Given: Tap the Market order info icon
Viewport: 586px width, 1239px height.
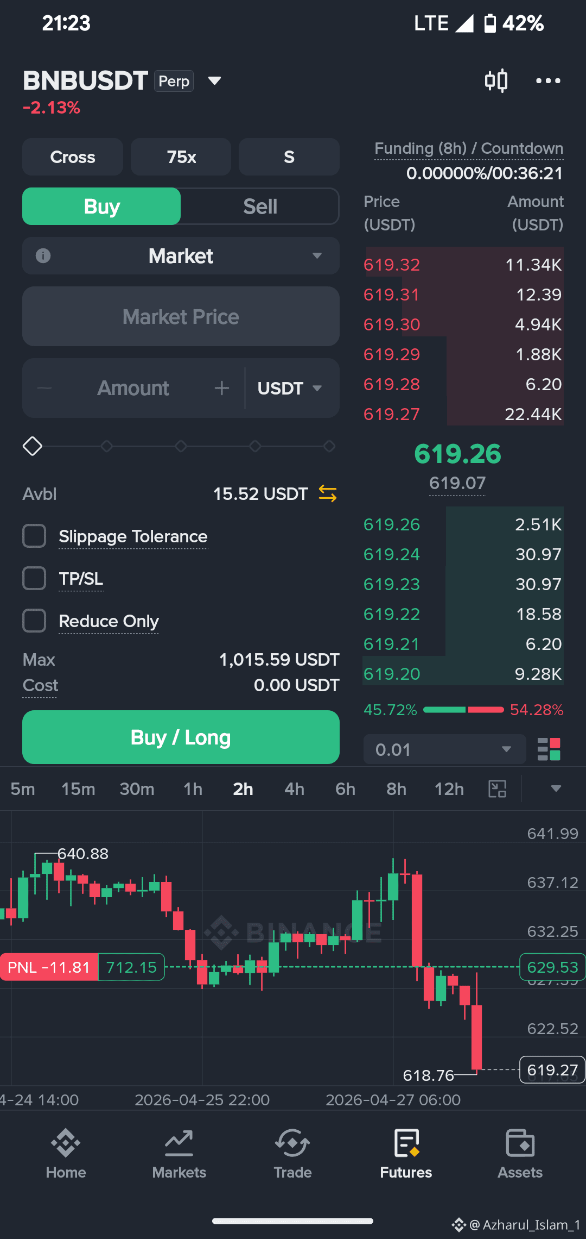Looking at the screenshot, I should click(43, 255).
